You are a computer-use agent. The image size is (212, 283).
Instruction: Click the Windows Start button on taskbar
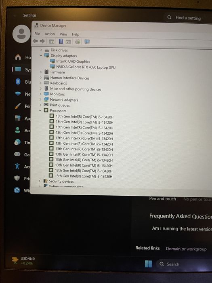pos(149,264)
